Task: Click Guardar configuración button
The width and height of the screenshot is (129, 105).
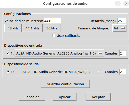Action: pos(65,84)
